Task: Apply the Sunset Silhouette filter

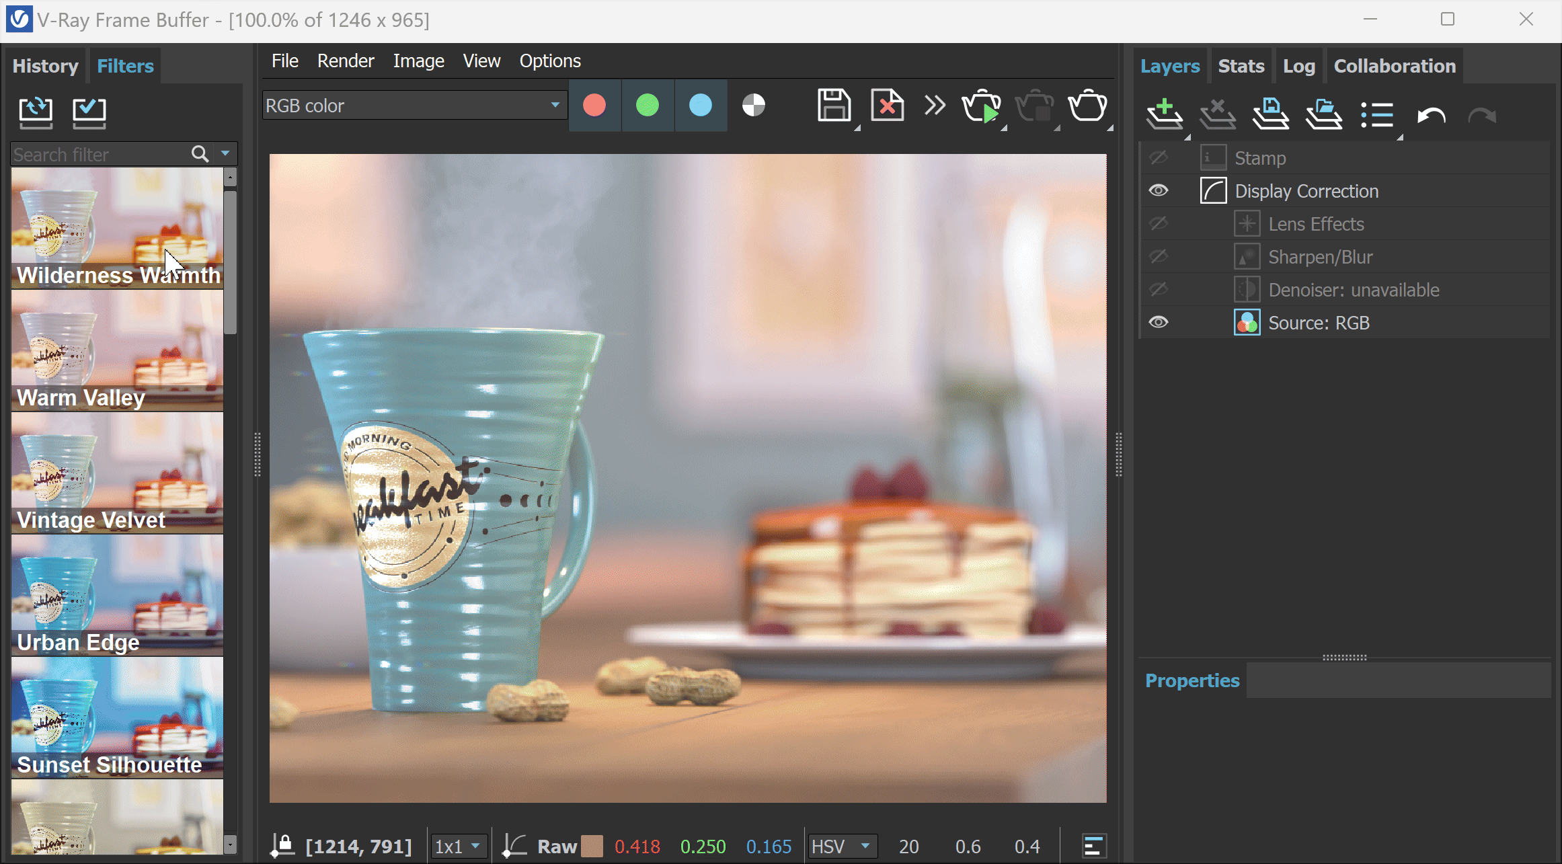Action: tap(117, 717)
